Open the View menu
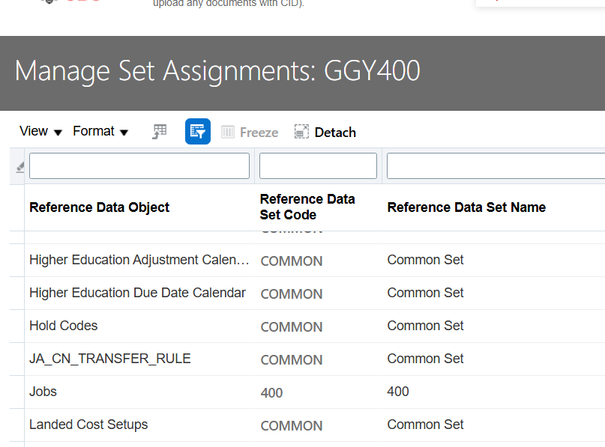Screen dimensions: 605x447 40,131
